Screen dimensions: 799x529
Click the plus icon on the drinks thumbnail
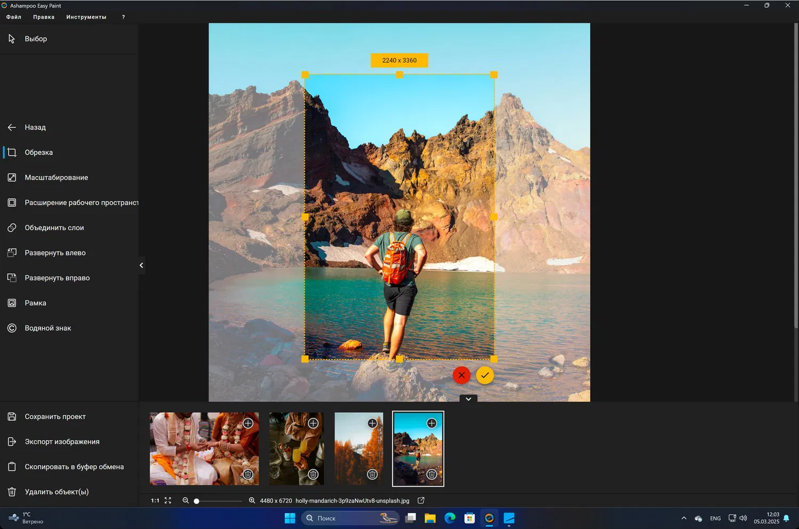coord(313,423)
